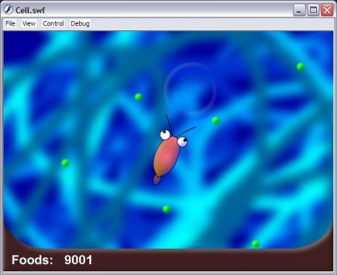Click the green food dot nearest the bottom brown bar
Screen dimensions: 337x275
[256, 244]
